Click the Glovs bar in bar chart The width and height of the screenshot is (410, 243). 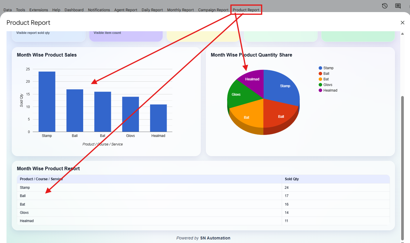pyautogui.click(x=130, y=114)
